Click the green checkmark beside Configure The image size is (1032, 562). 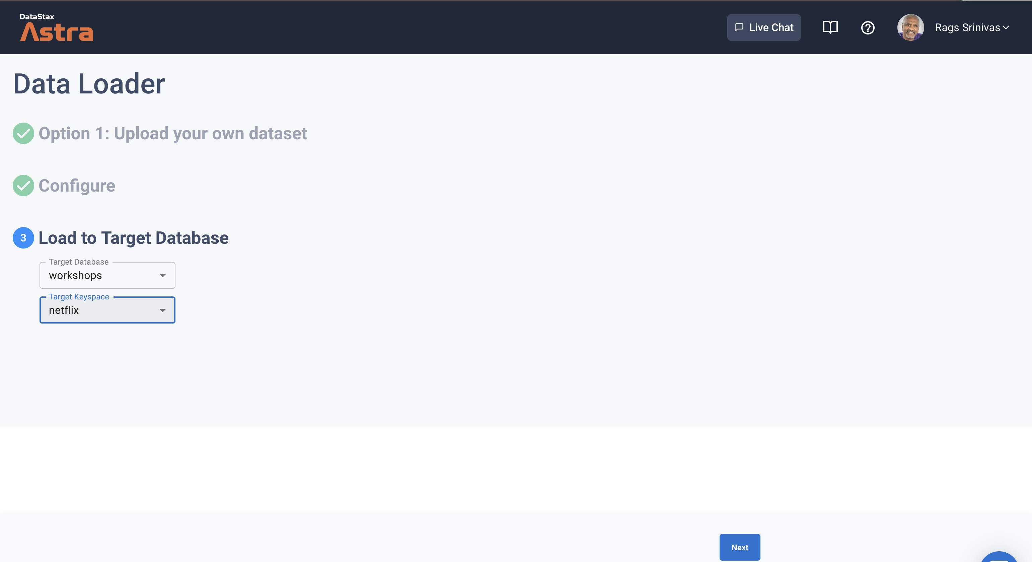click(23, 186)
